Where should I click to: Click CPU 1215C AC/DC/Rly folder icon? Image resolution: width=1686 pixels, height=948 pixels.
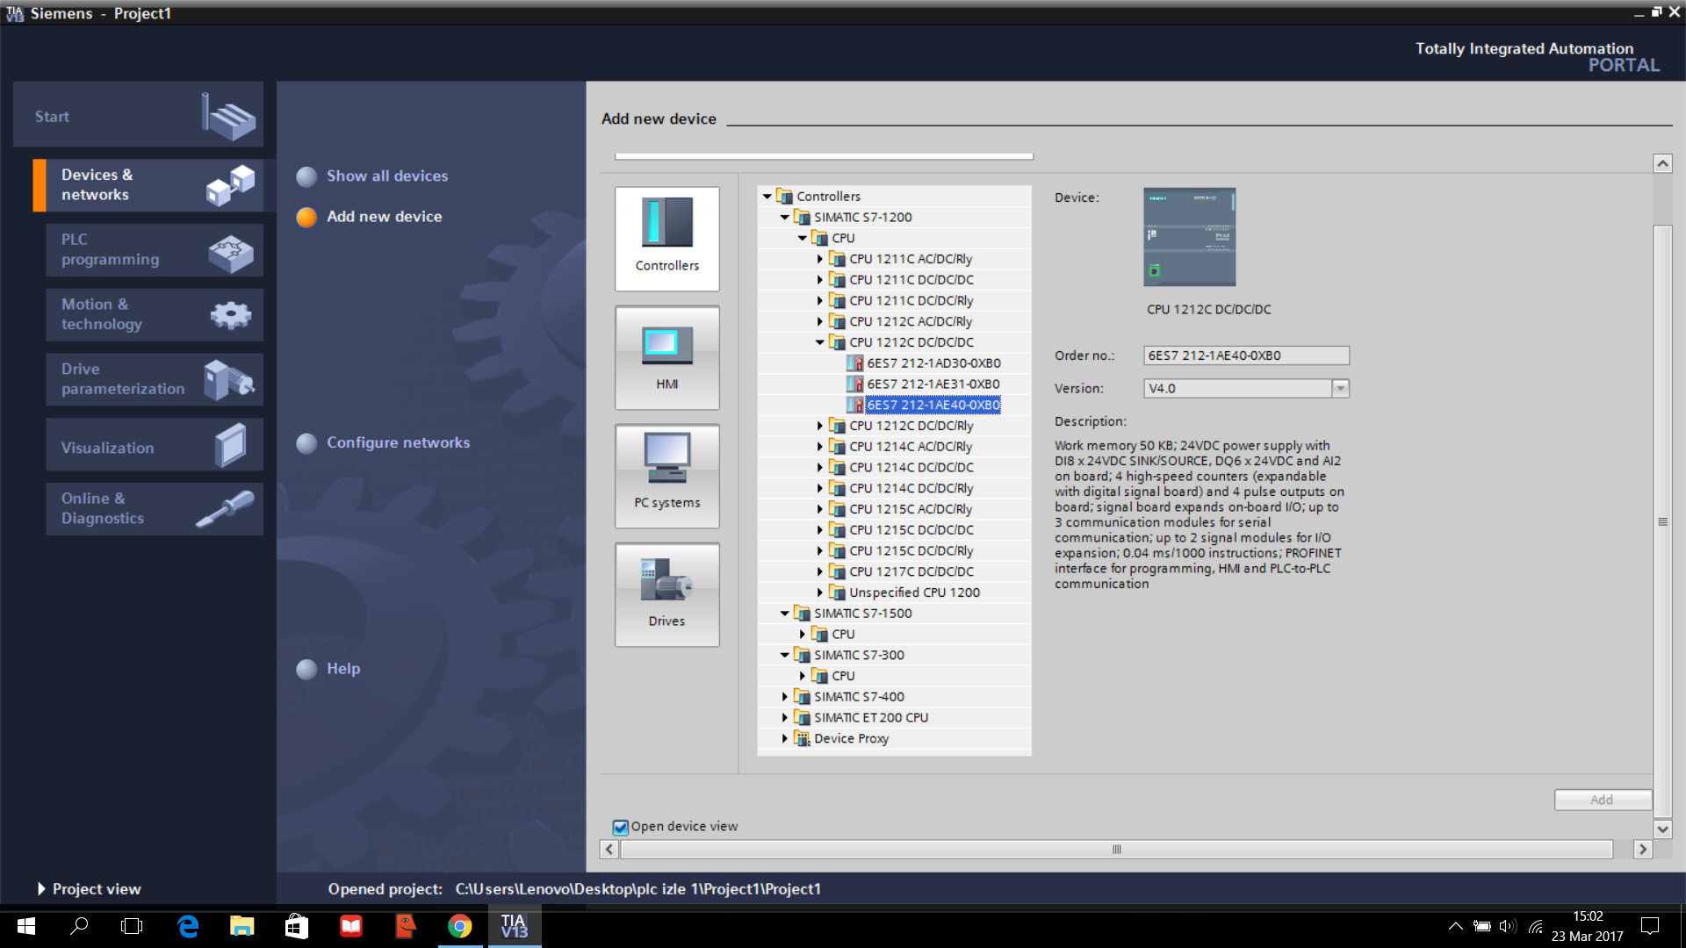pos(838,509)
